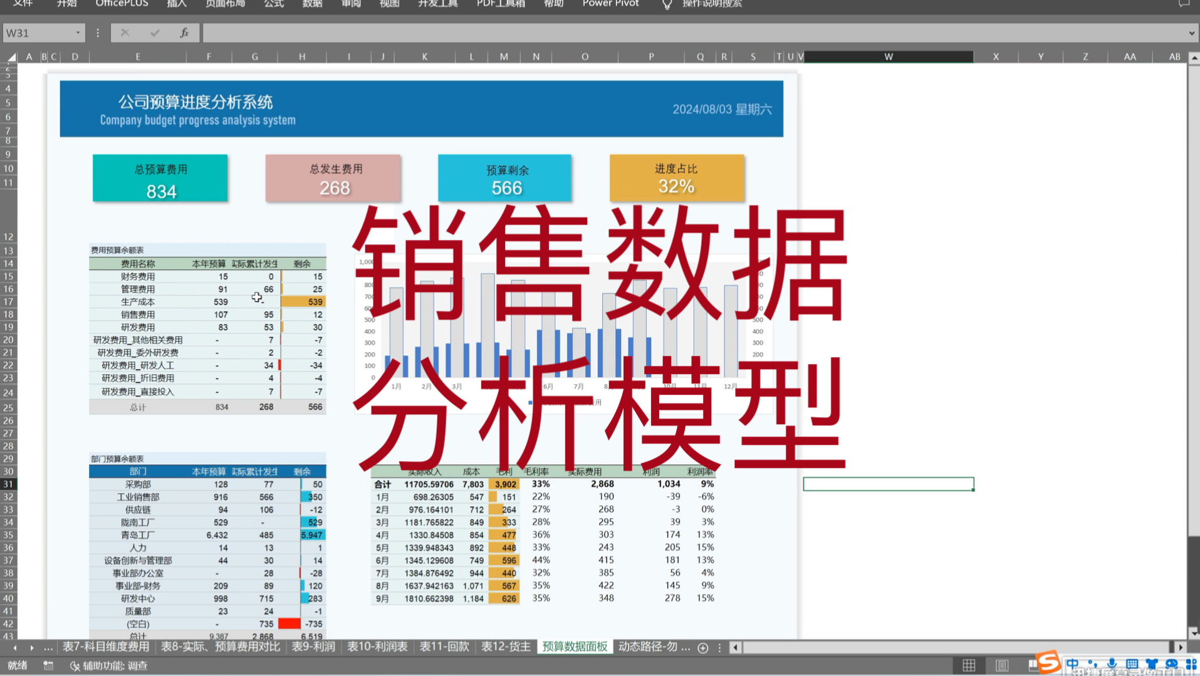Switch to Normal view icon
Viewport: 1200px width, 676px height.
coord(969,665)
